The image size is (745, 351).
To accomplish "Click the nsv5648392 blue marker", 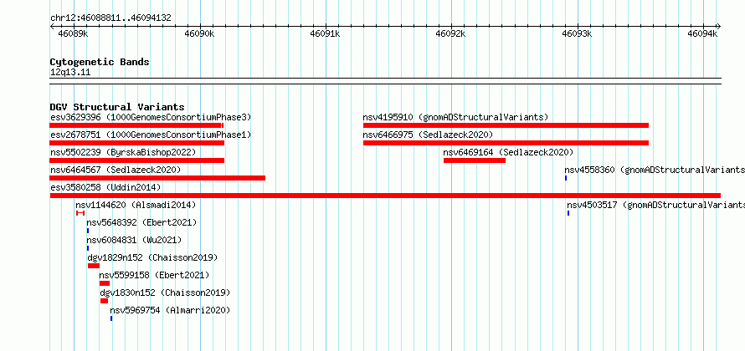I will pyautogui.click(x=88, y=231).
